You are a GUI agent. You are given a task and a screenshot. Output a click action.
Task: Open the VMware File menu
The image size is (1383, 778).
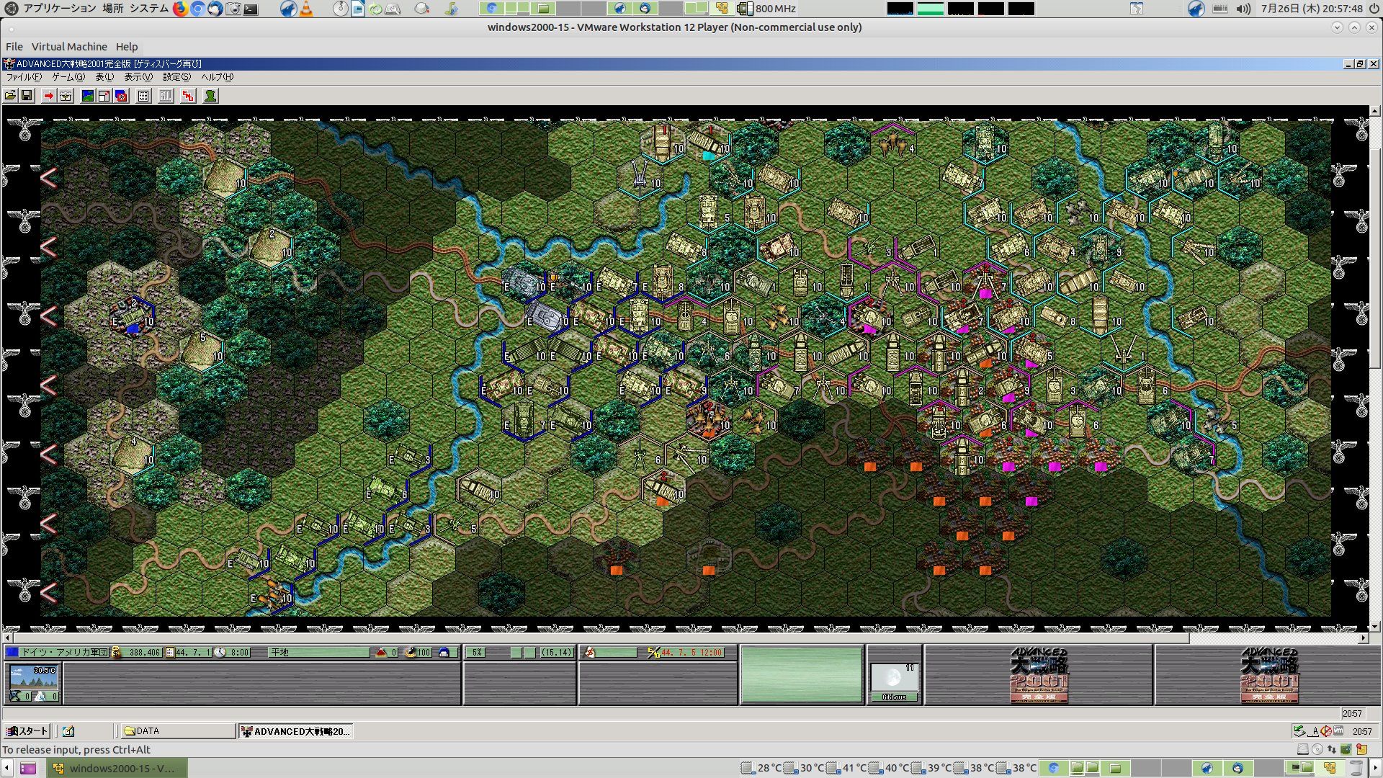pos(14,47)
